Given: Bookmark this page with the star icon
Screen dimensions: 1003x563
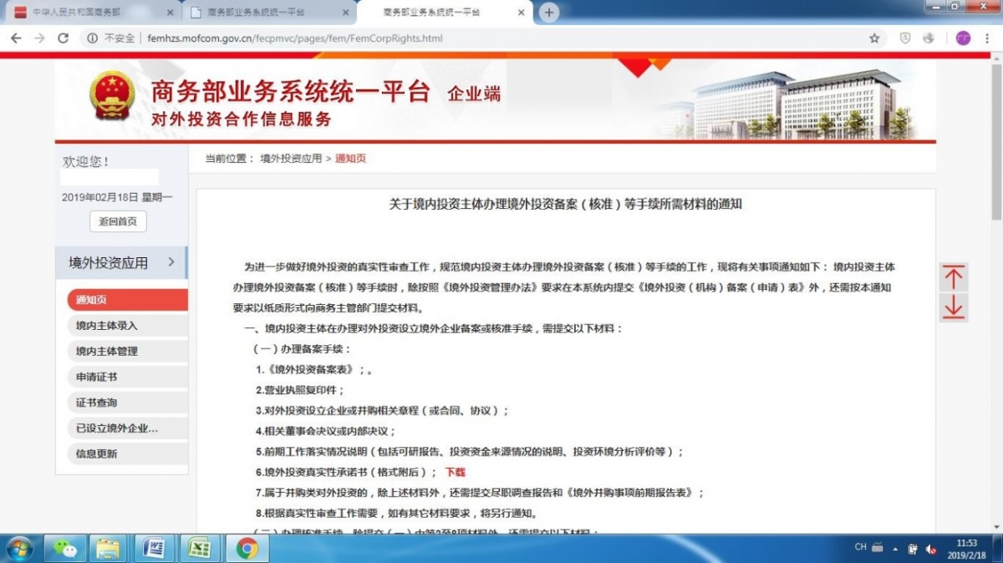Looking at the screenshot, I should [x=874, y=38].
